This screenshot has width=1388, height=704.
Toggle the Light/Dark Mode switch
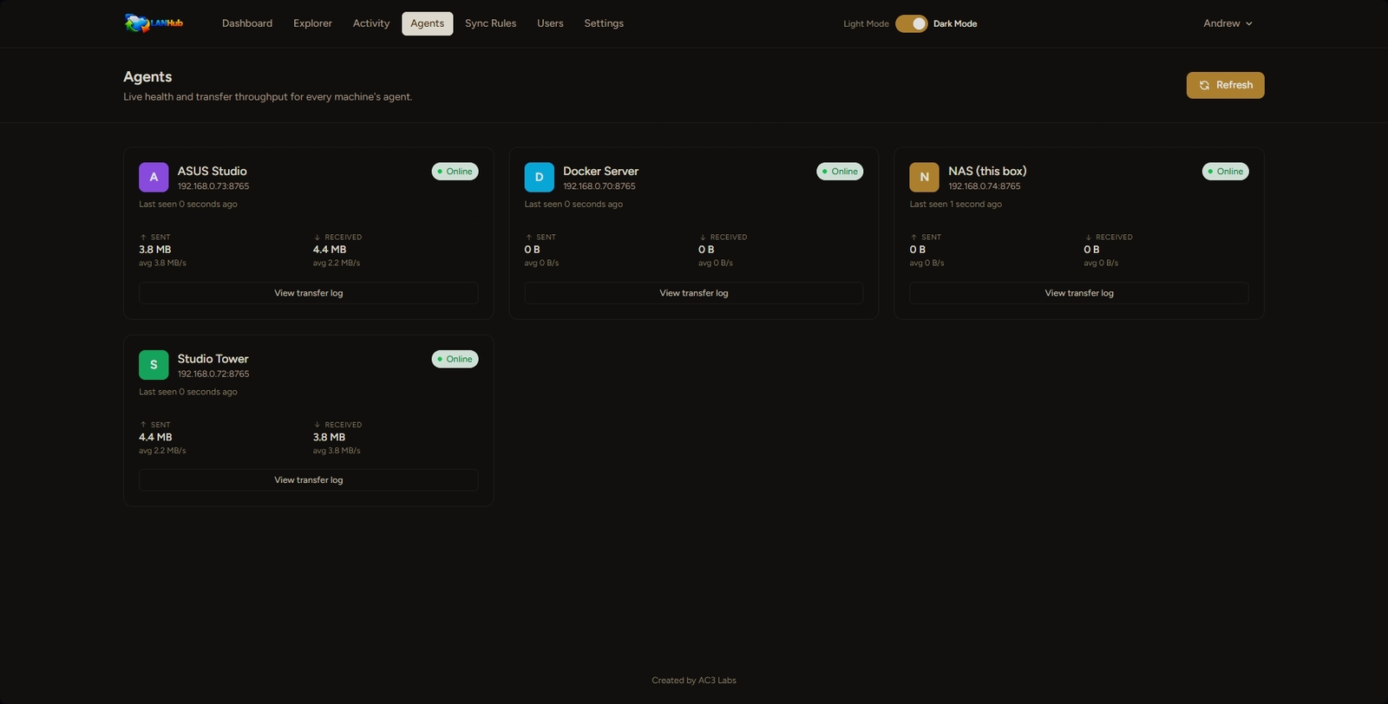(x=911, y=23)
